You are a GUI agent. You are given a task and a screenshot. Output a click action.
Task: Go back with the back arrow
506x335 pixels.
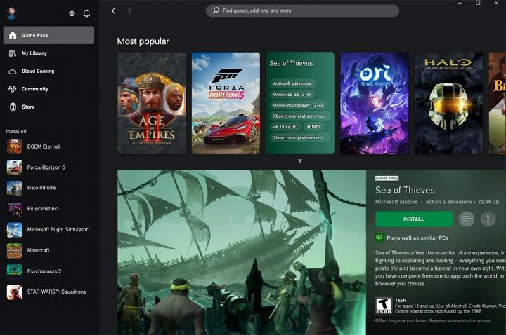coord(114,11)
